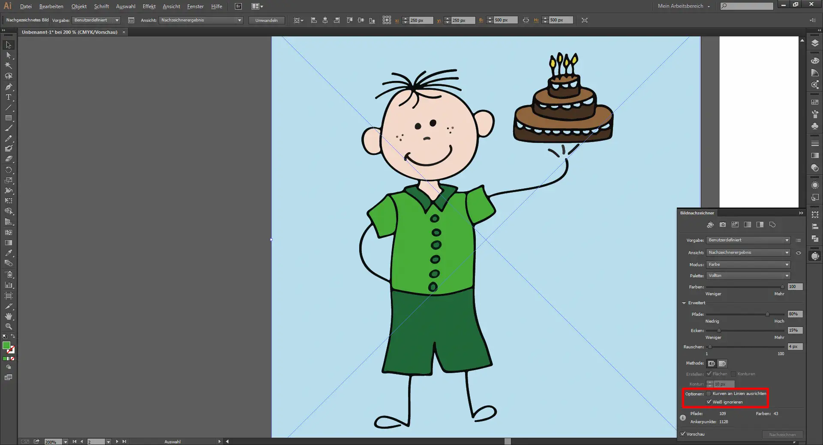823x445 pixels.
Task: Open the Objekt menu
Action: pyautogui.click(x=79, y=6)
